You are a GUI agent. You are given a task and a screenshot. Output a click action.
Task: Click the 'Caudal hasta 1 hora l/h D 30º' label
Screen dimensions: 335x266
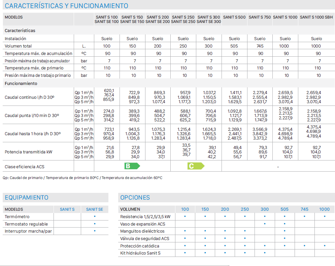33,134
